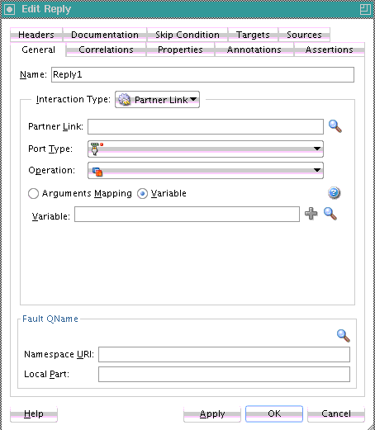This screenshot has height=430, width=375.
Task: Open the Fault QName browse magnifier
Action: 344,335
